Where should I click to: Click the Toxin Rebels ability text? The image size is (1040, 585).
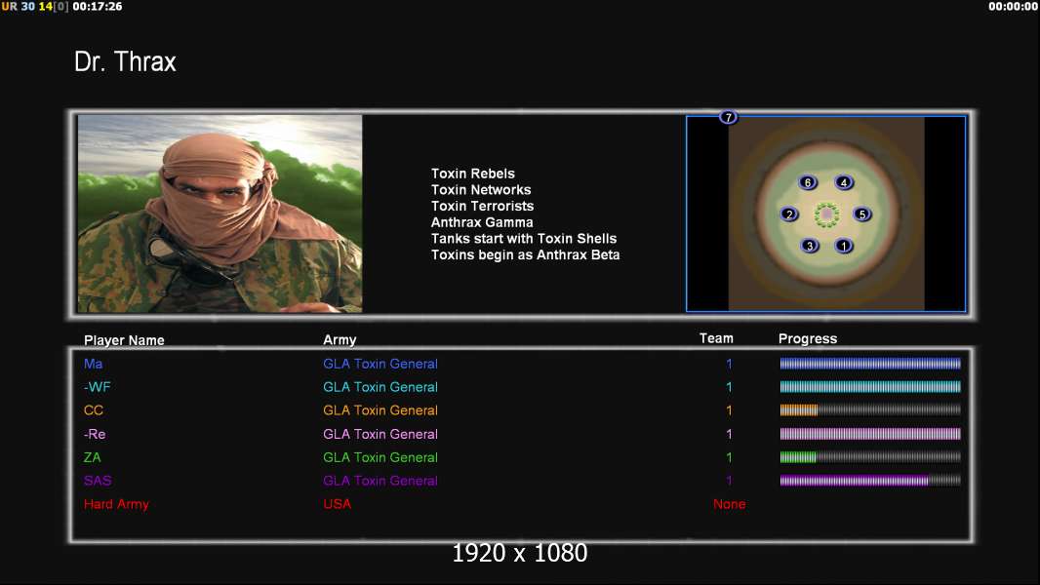(473, 174)
